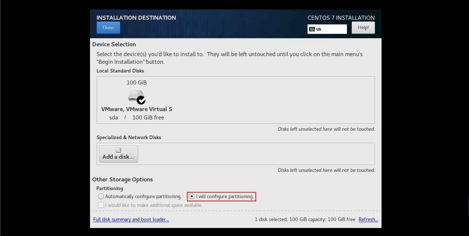The height and width of the screenshot is (236, 469).
Task: Click the Local Standard Disks label
Action: tap(120, 71)
